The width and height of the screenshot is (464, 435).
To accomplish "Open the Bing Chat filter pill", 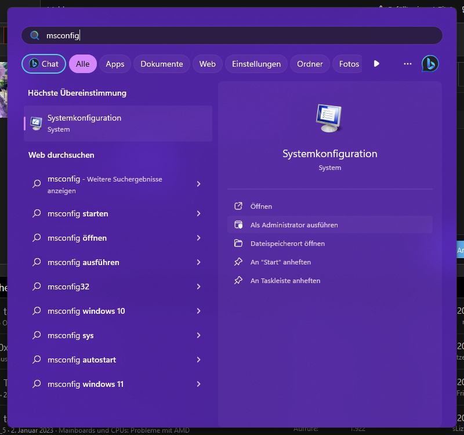I will click(x=44, y=64).
